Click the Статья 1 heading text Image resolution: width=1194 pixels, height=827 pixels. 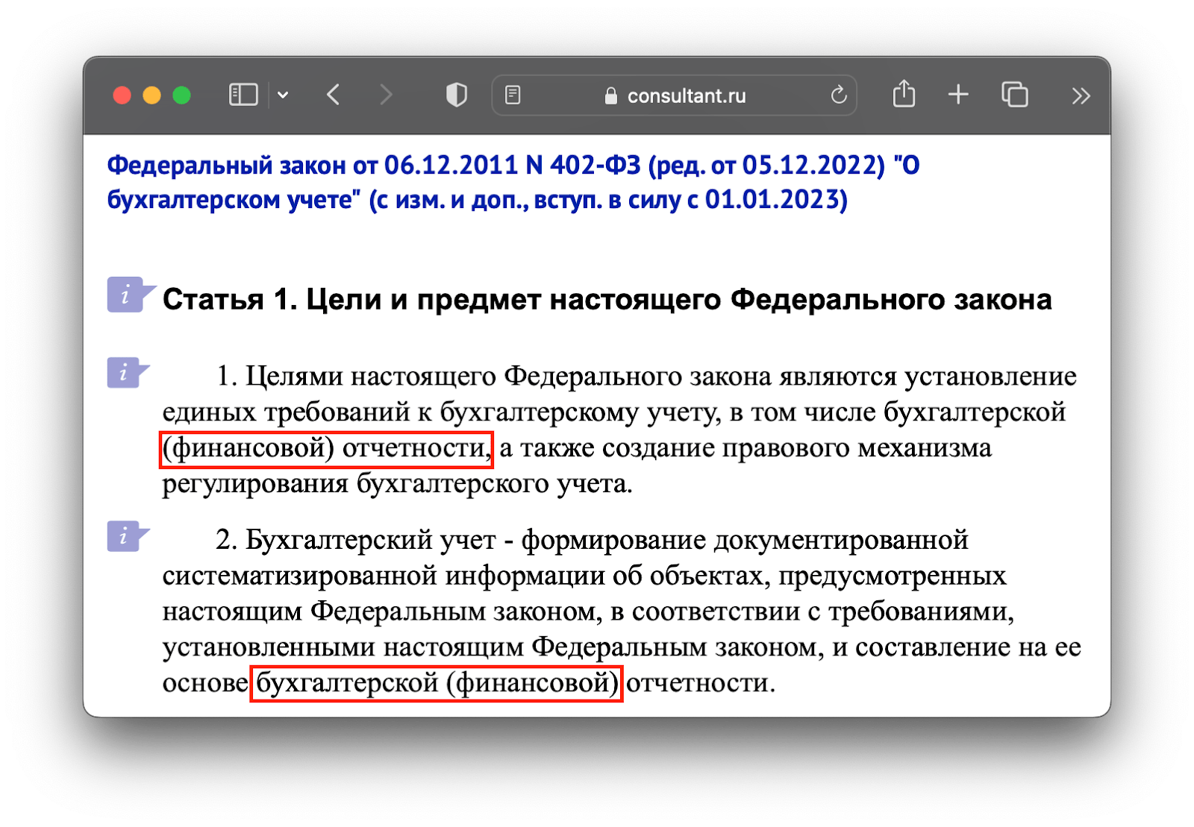(x=607, y=300)
